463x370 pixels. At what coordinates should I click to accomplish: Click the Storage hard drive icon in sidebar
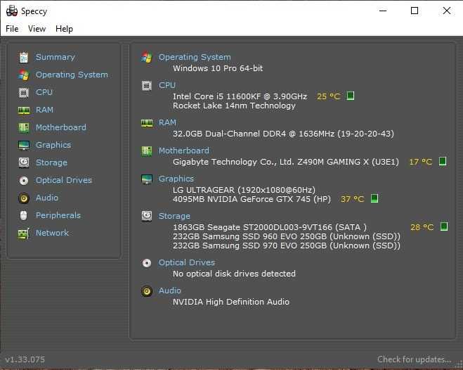(x=24, y=162)
